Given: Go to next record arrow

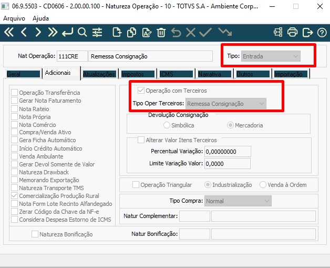Looking at the screenshot, I should [38, 33].
